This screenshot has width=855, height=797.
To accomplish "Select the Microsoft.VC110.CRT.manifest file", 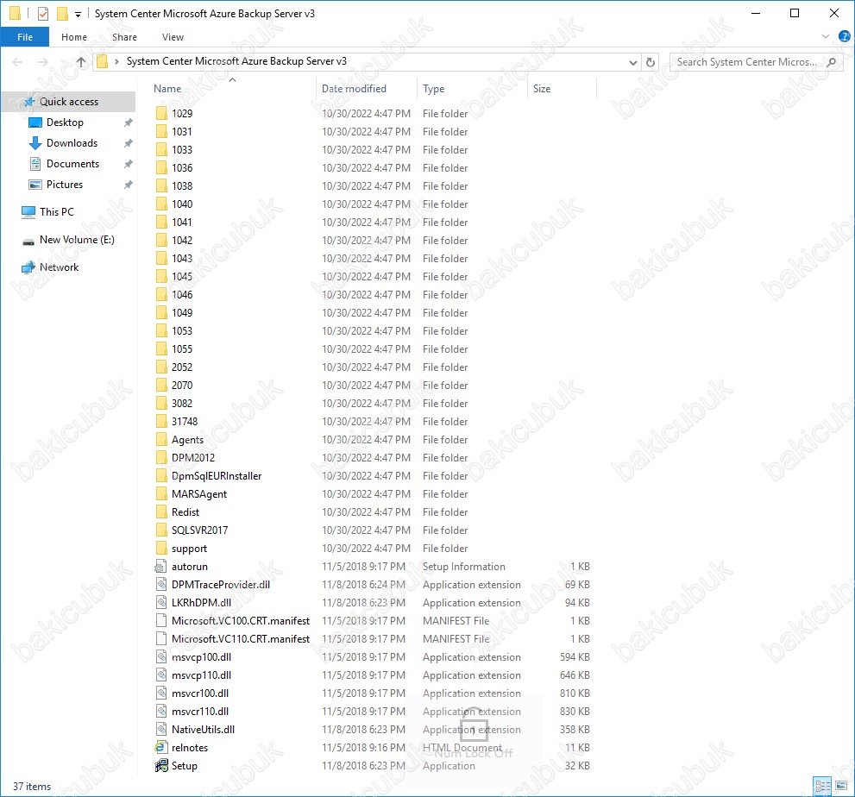I will tap(241, 639).
